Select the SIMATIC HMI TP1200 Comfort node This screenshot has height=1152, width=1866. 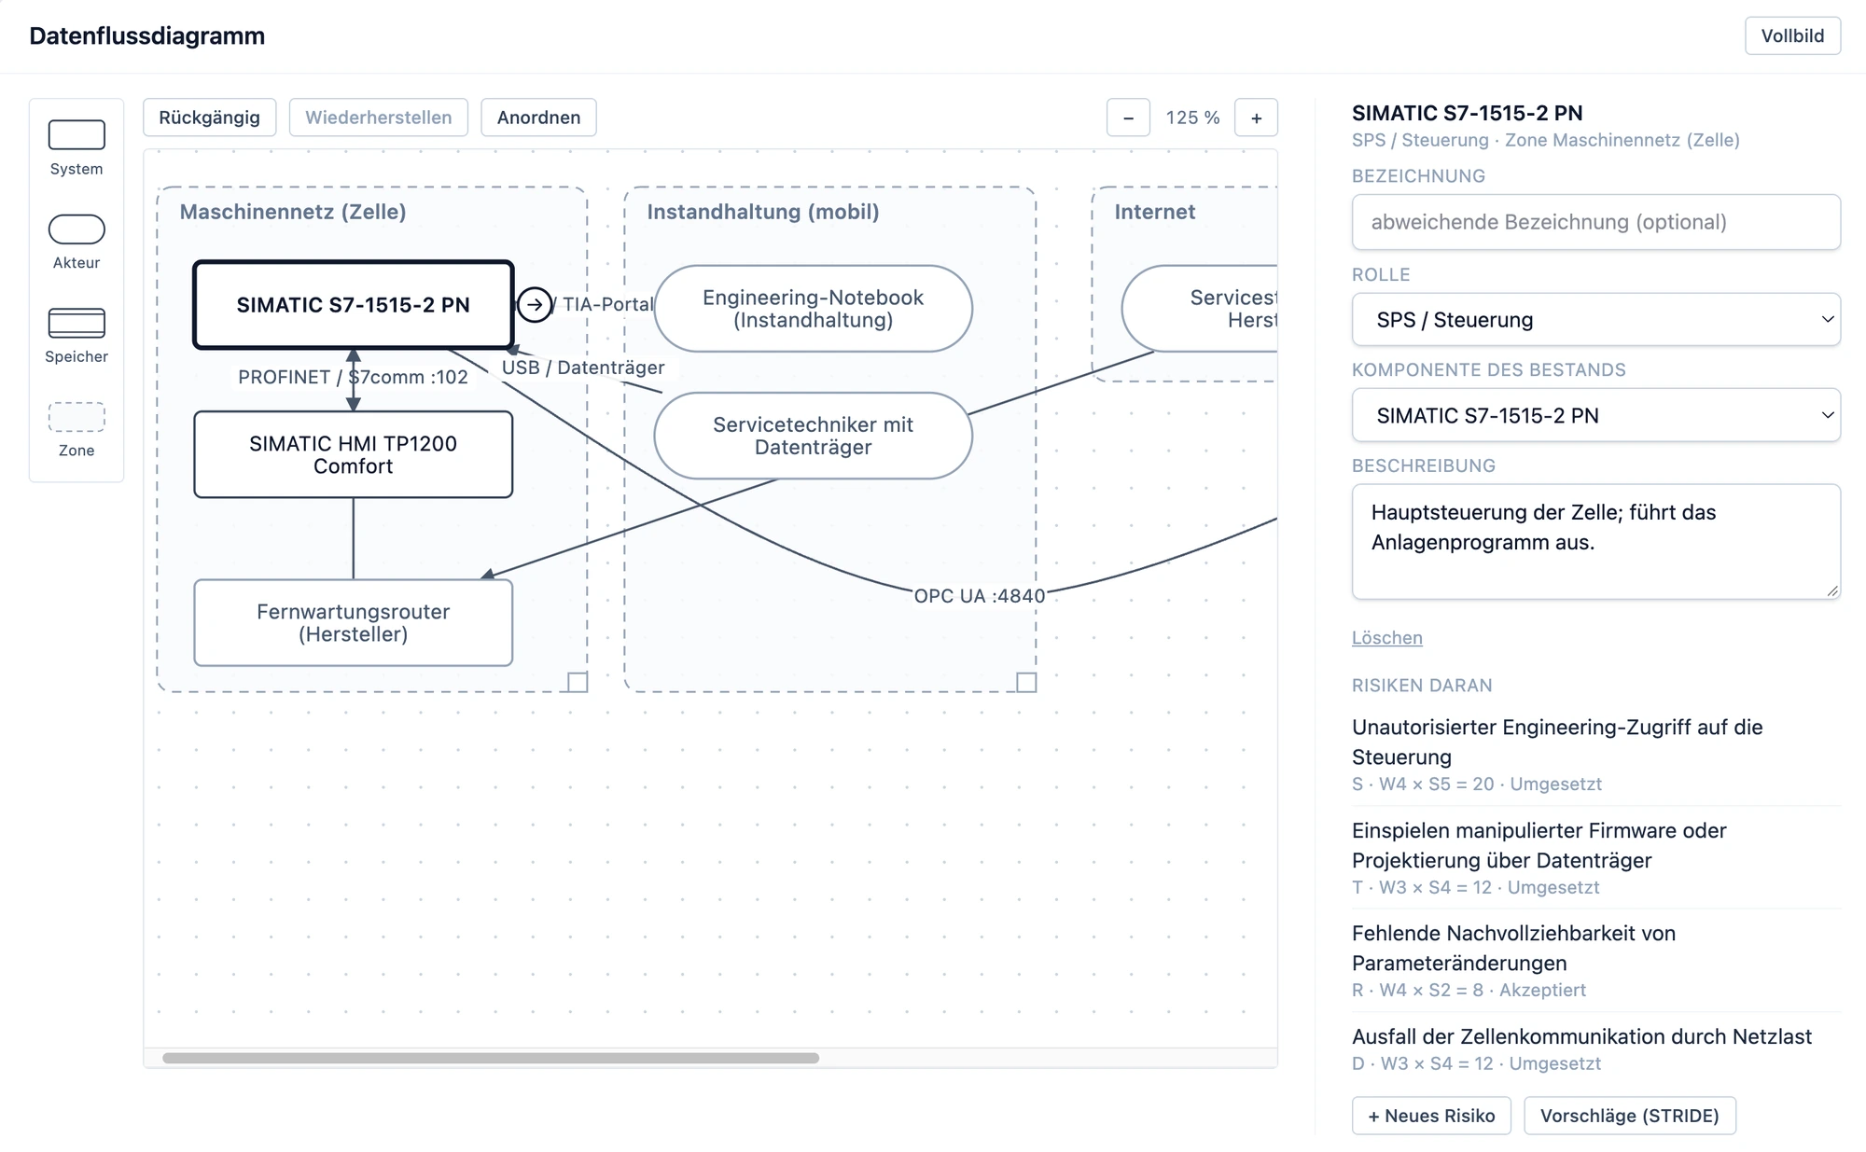(x=353, y=454)
